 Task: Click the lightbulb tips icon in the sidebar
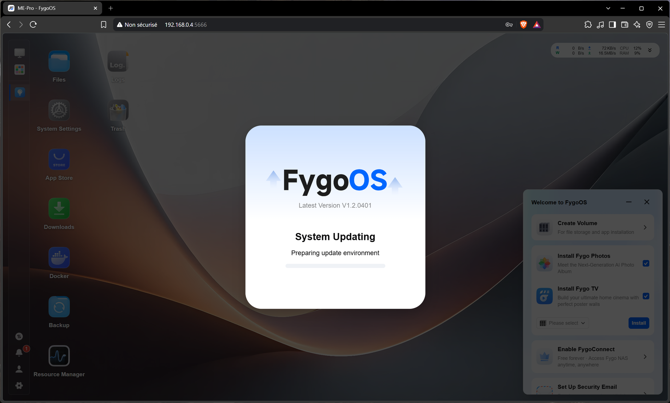point(20,92)
